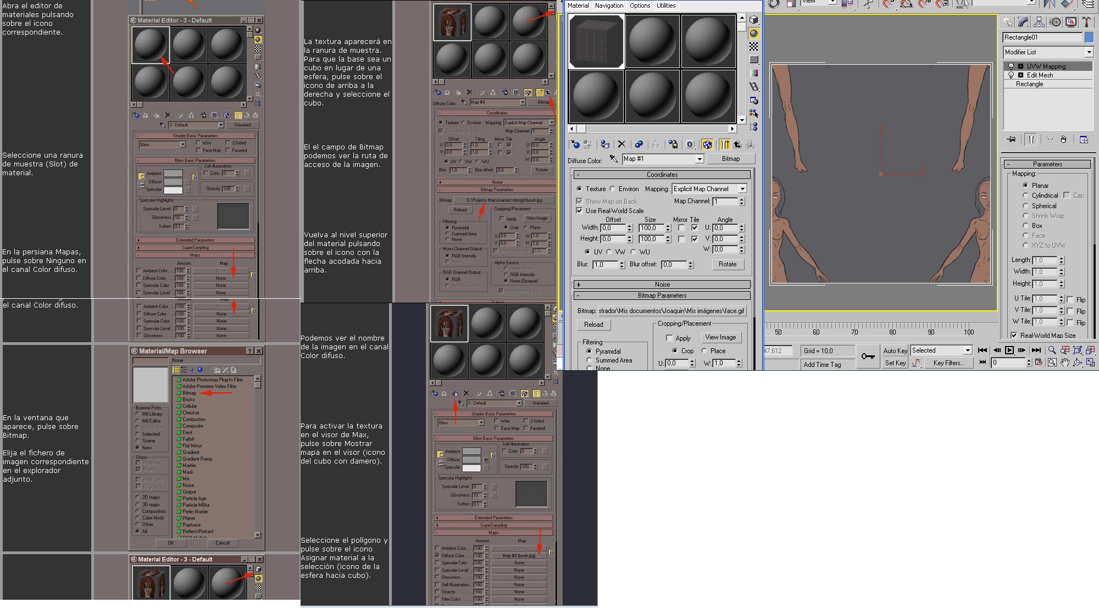
Task: Click Reset Map delete X icon
Action: 621,144
